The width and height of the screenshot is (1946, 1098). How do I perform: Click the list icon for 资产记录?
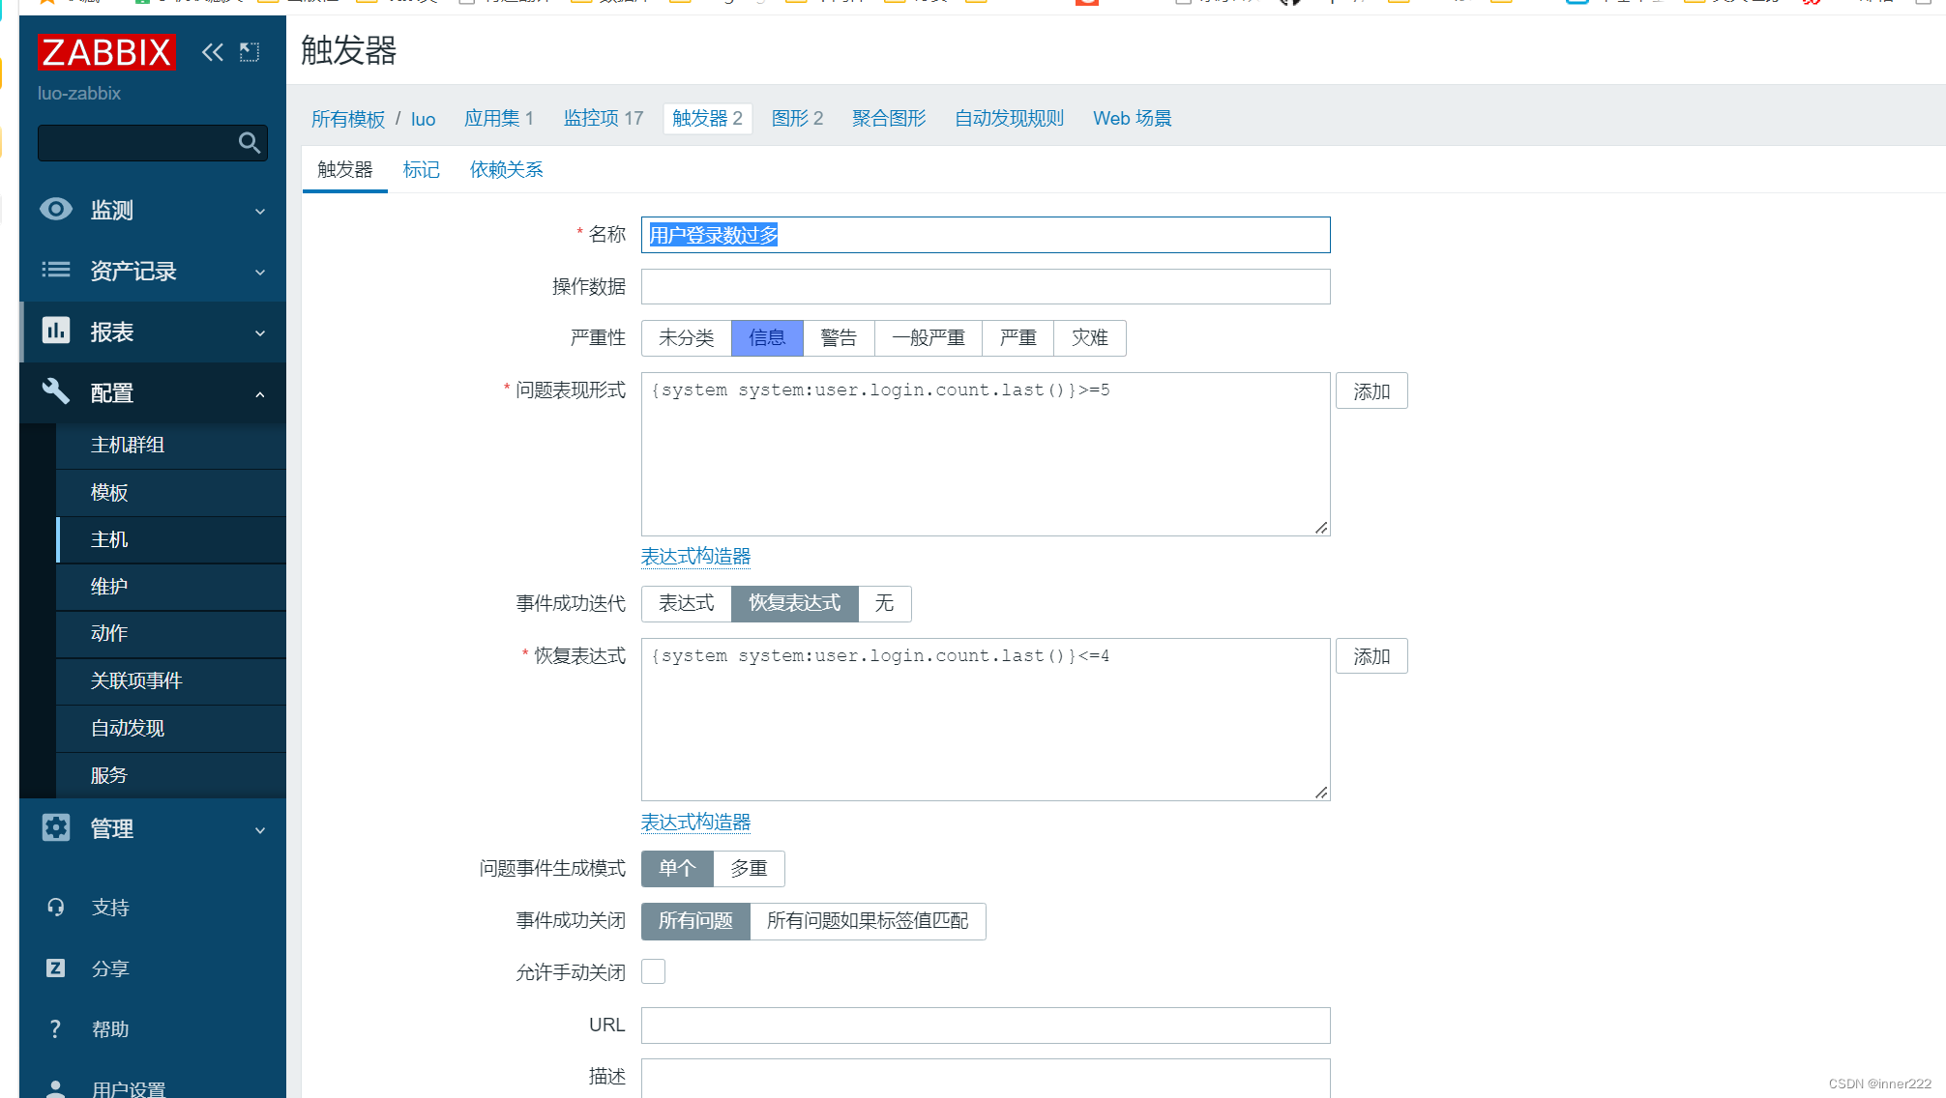click(x=56, y=270)
